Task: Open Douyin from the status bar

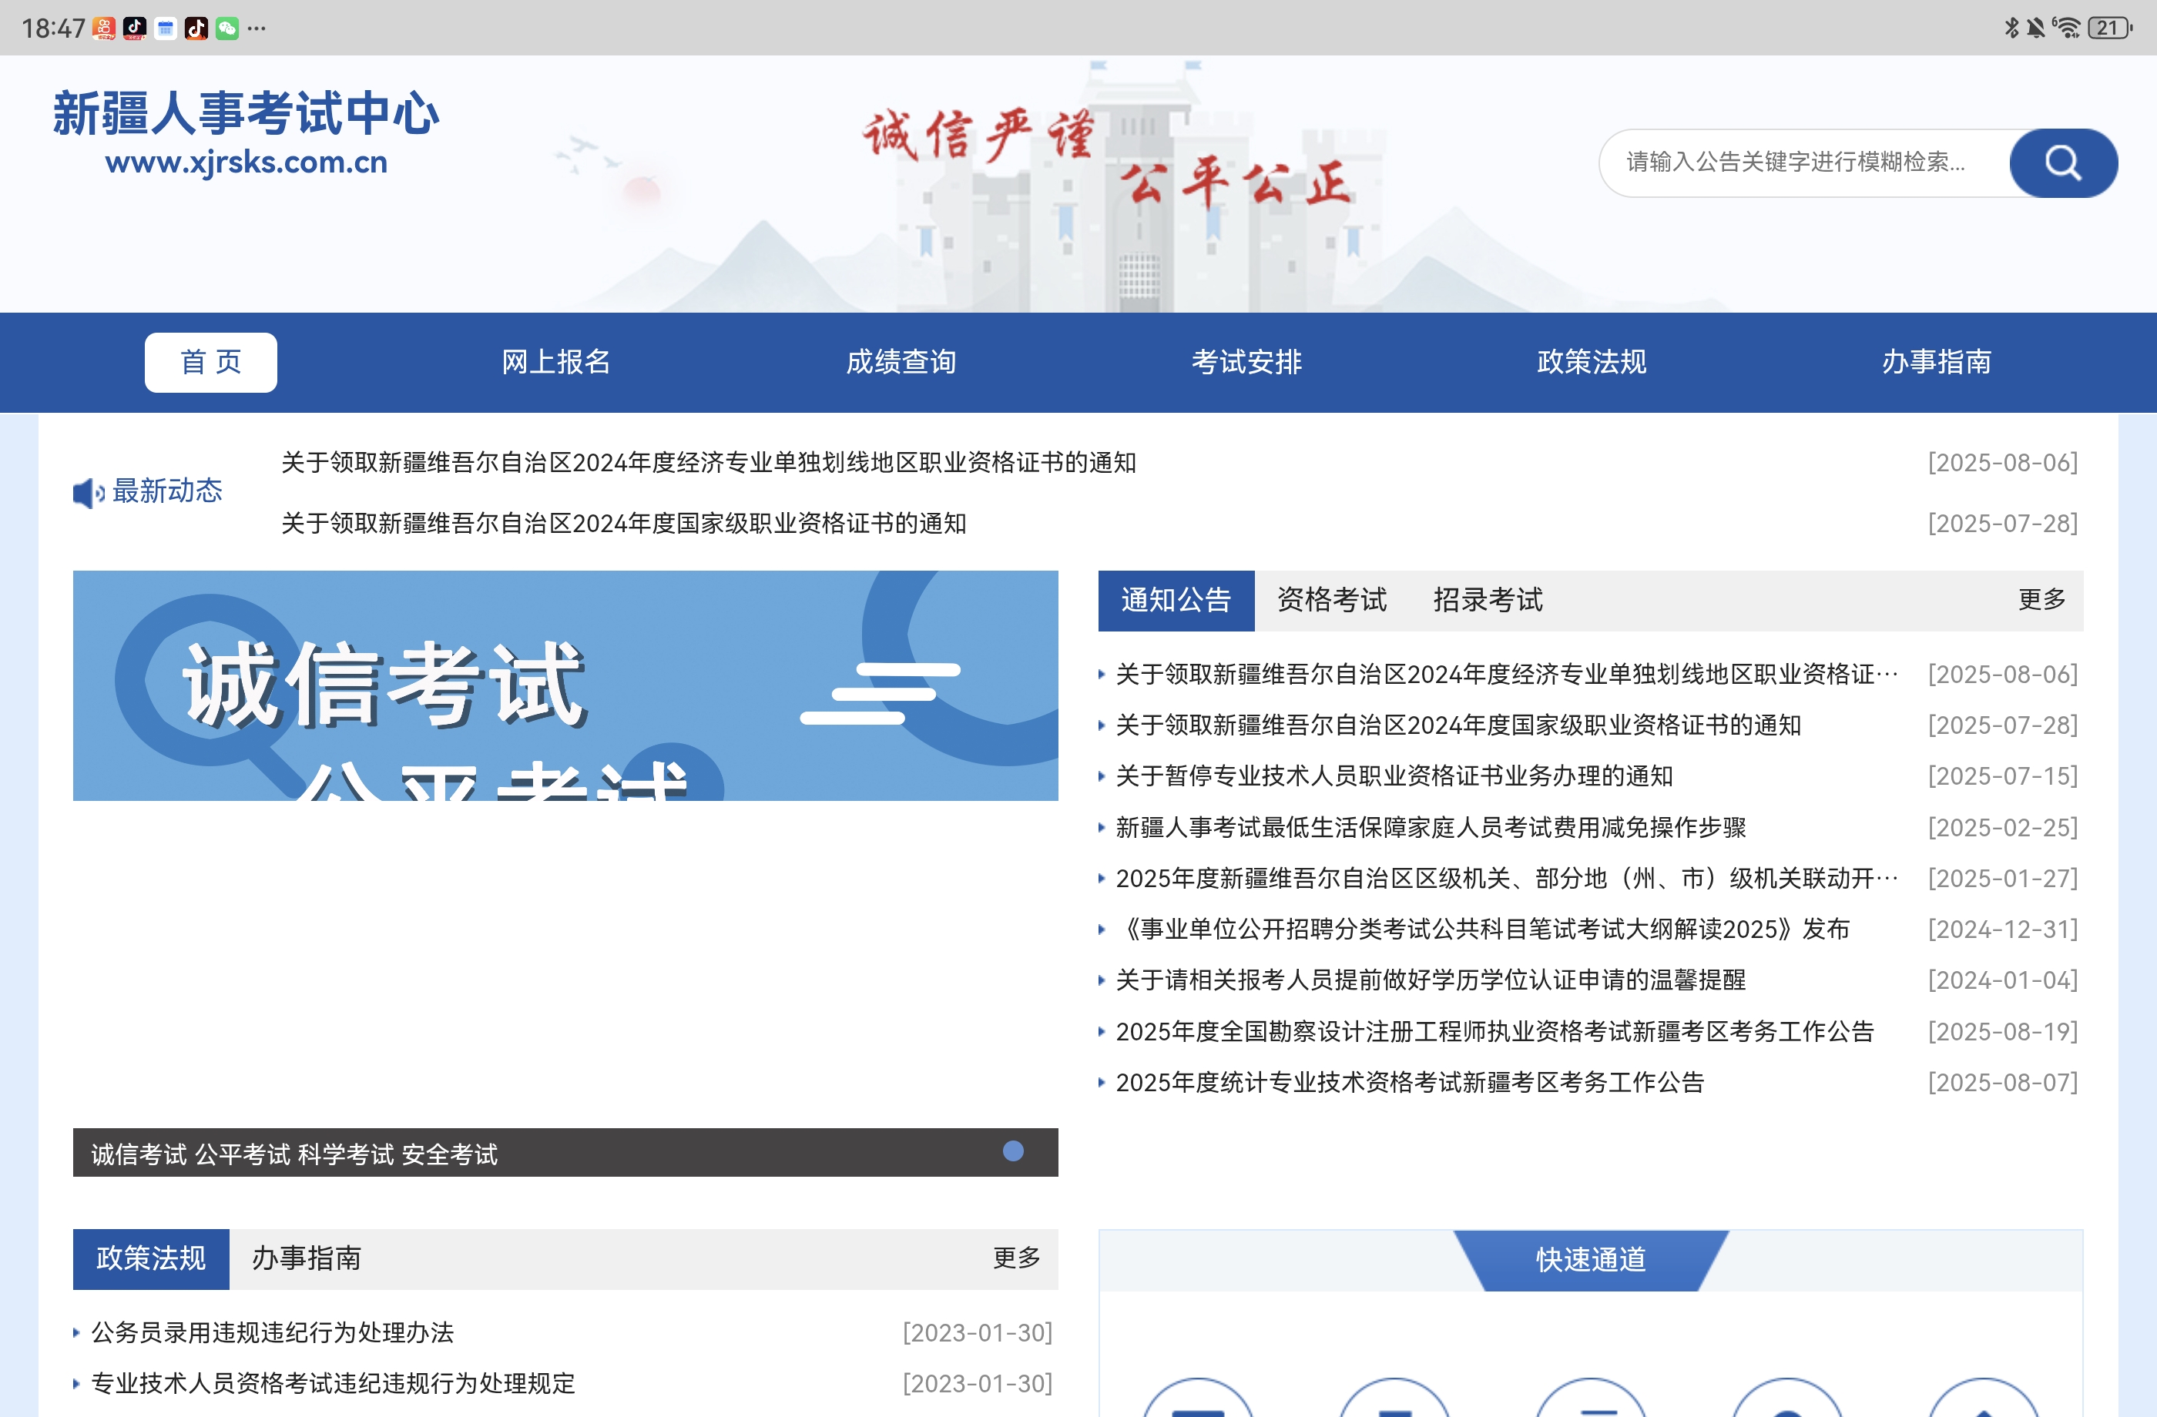Action: (134, 27)
